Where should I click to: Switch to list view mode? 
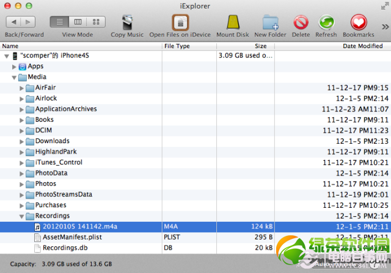coord(59,22)
